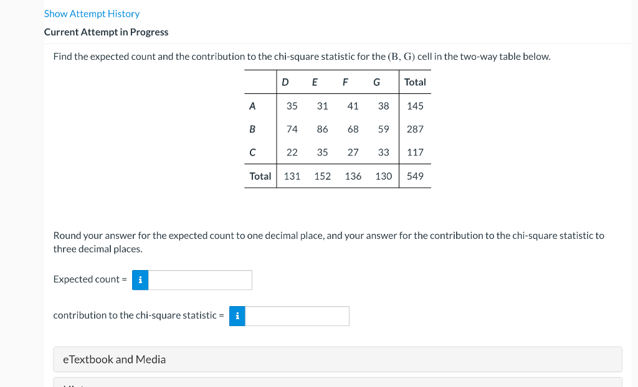Screen dimensions: 638x387
Task: Click the Expected count input field
Action: [x=199, y=280]
